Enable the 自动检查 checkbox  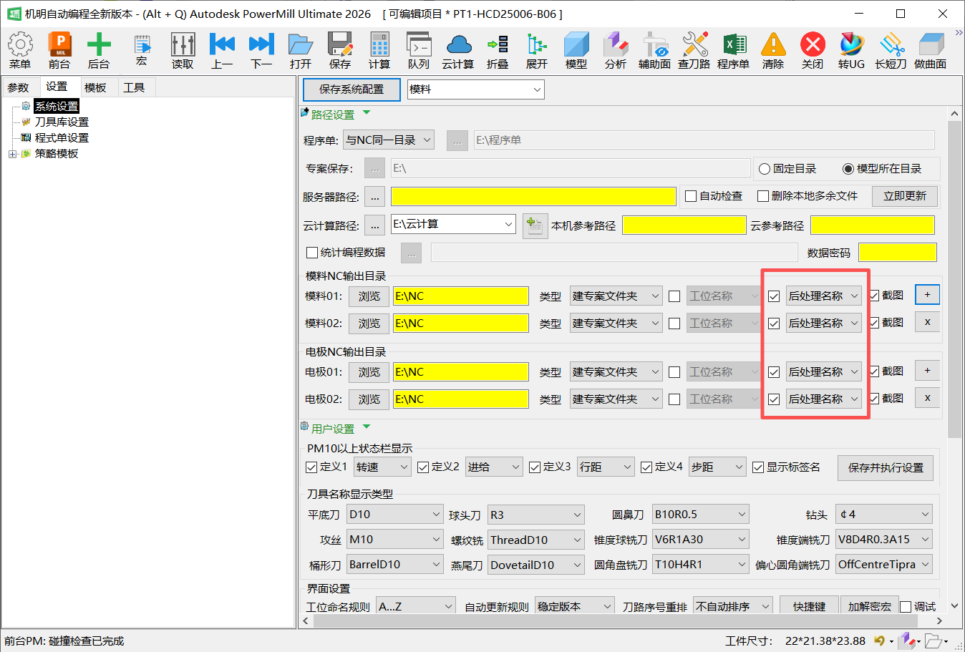click(x=691, y=196)
